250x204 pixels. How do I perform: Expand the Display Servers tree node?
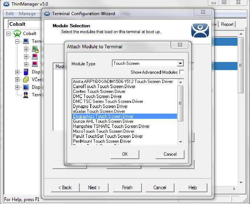click(17, 72)
